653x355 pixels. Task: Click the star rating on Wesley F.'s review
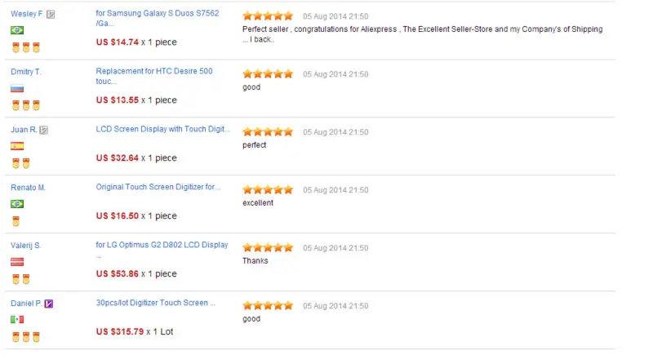[x=268, y=16]
